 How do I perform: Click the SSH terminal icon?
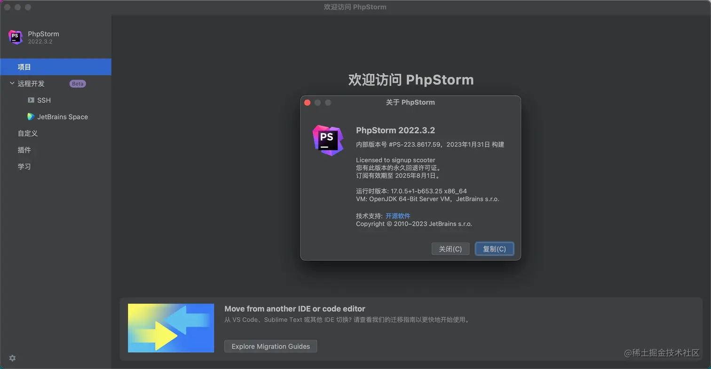click(31, 100)
